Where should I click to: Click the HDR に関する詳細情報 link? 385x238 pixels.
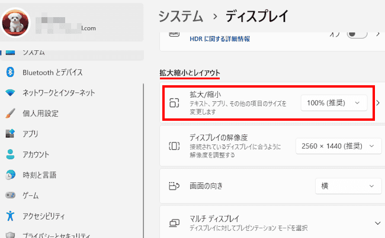pyautogui.click(x=220, y=38)
